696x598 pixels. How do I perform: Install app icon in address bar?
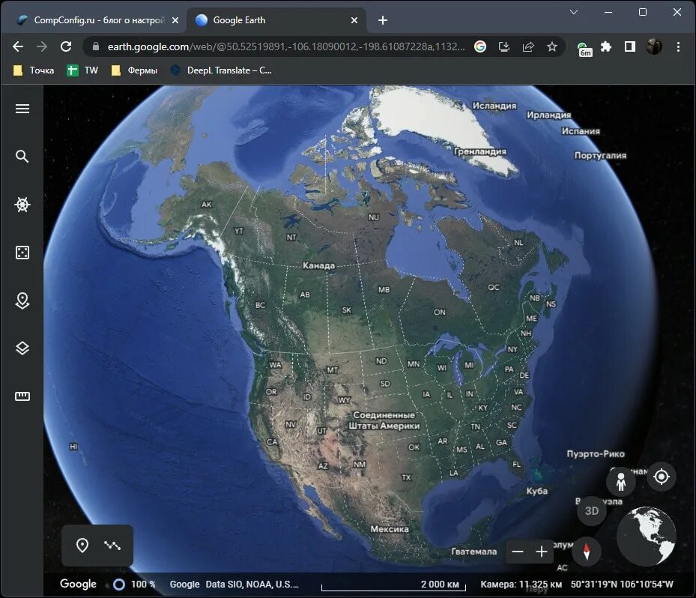click(503, 46)
